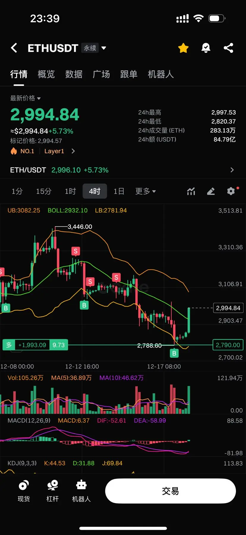Tap the ETHUSDT pair title
Image resolution: width=246 pixels, height=535 pixels.
(53, 48)
